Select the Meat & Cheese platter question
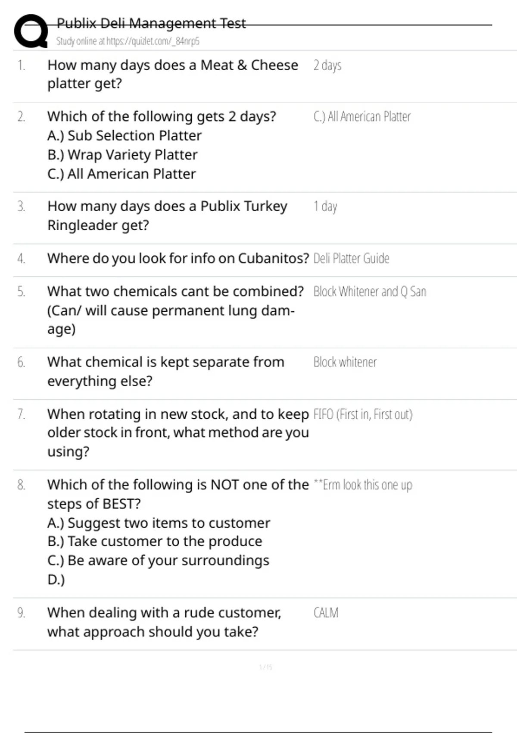The image size is (517, 733). click(172, 74)
